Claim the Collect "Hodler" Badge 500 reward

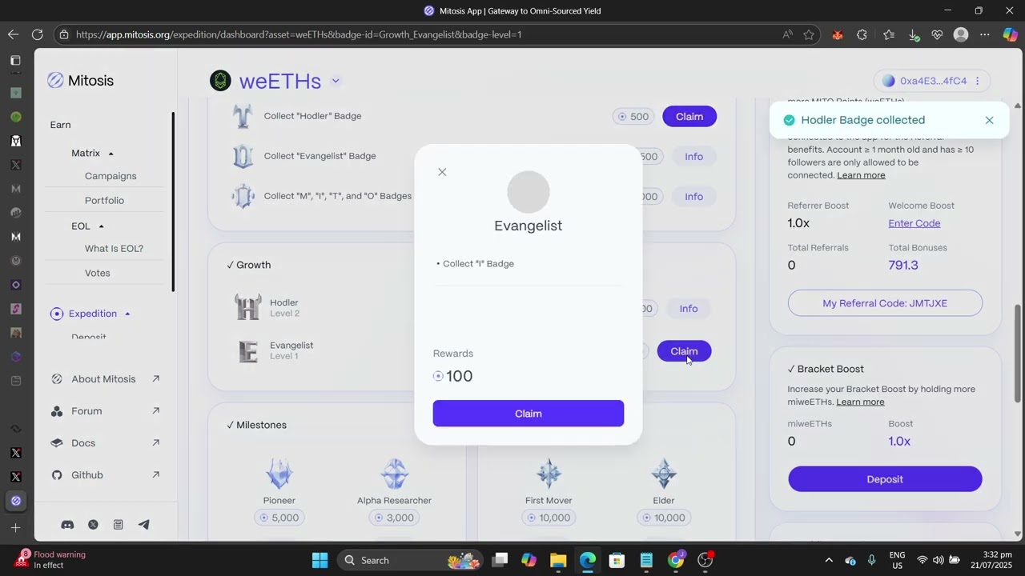(689, 116)
